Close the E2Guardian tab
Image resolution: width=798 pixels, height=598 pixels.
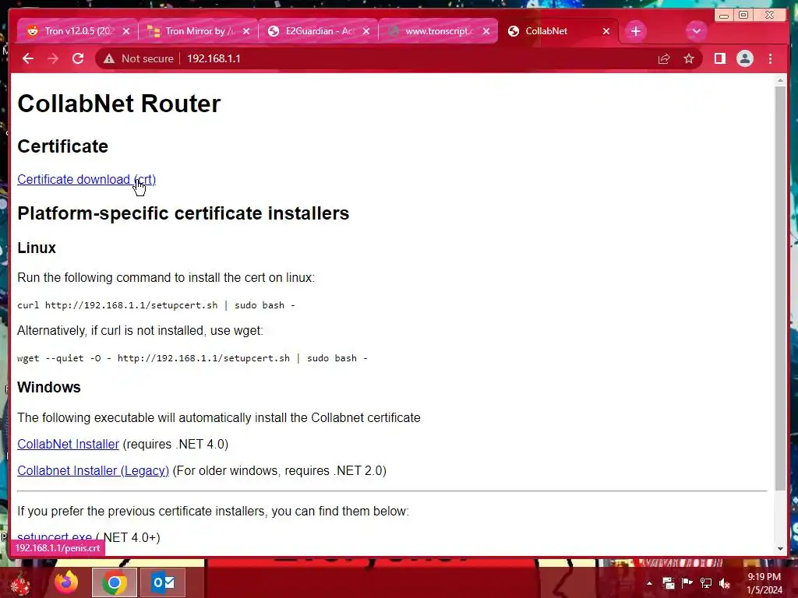(x=366, y=31)
